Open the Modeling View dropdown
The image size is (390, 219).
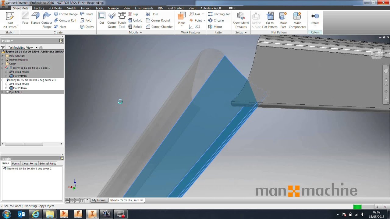(37, 47)
